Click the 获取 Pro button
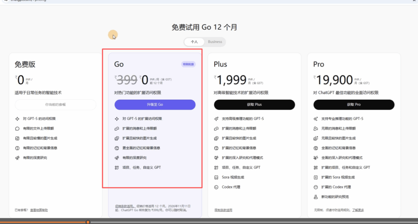The width and height of the screenshot is (418, 224). click(x=354, y=105)
